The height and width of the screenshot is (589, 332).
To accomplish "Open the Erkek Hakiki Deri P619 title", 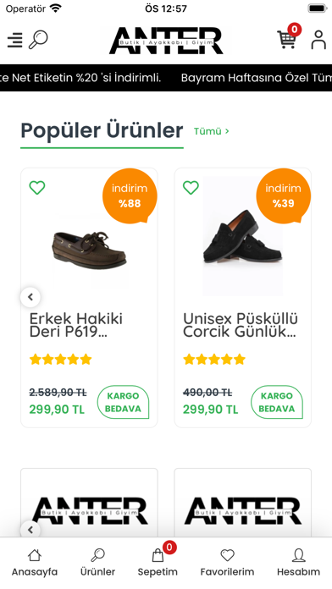I will 76,325.
